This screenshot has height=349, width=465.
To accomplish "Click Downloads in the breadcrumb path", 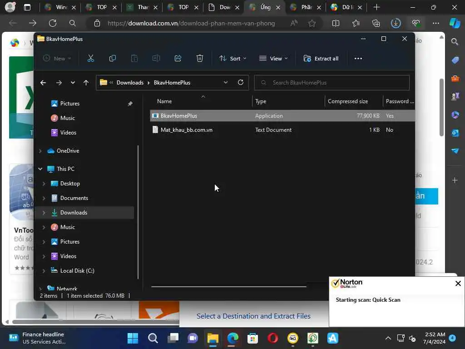I will coord(130,83).
